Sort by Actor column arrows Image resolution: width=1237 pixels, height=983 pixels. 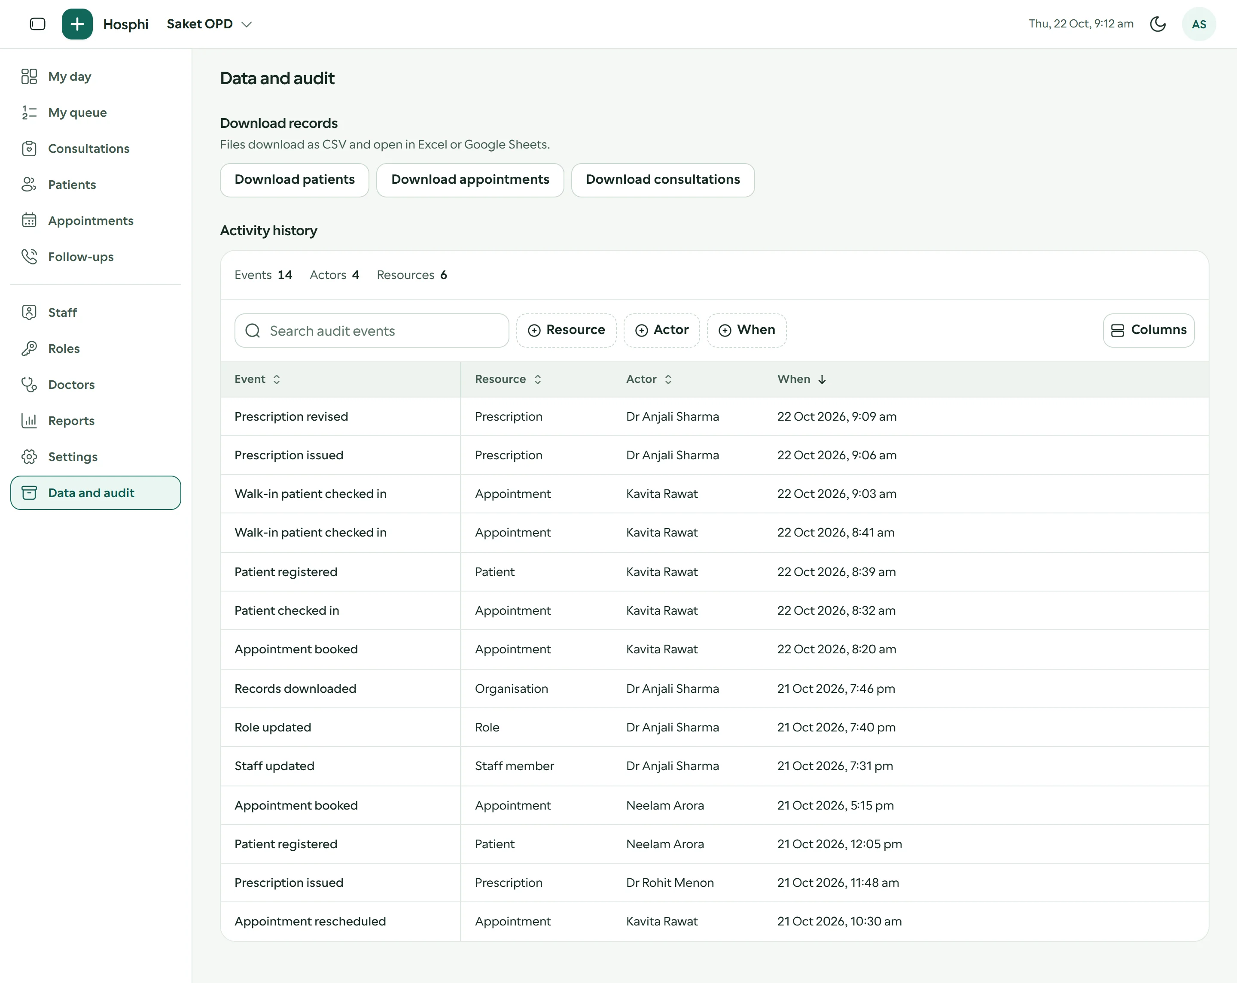pyautogui.click(x=668, y=379)
